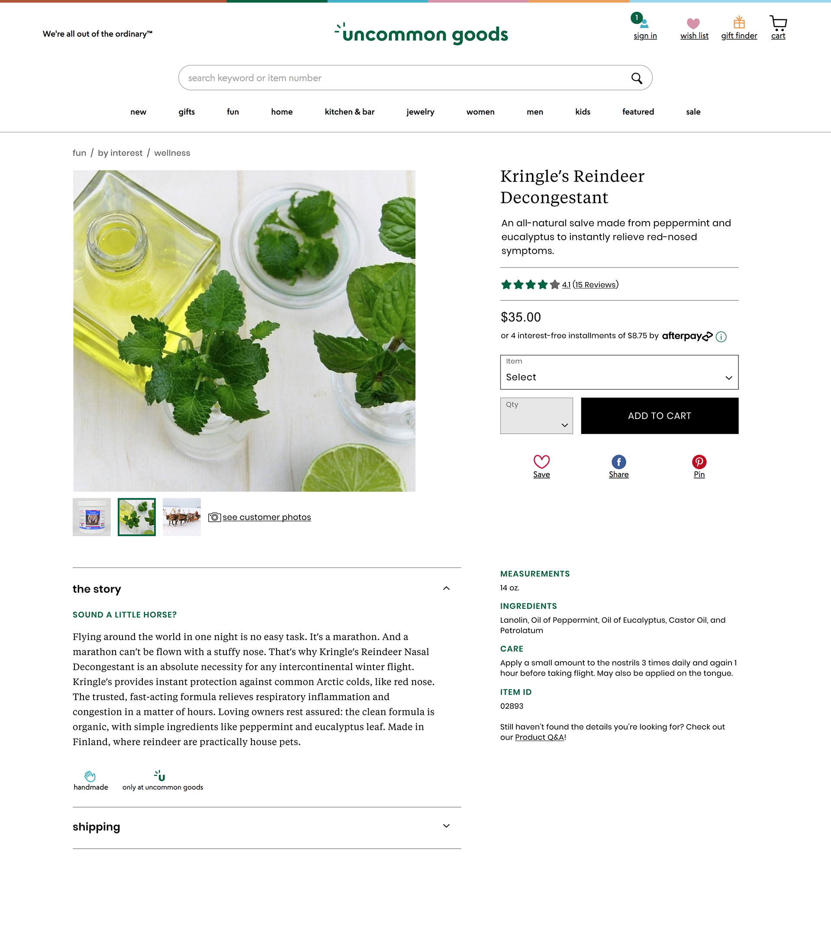Share product on Facebook

[618, 462]
